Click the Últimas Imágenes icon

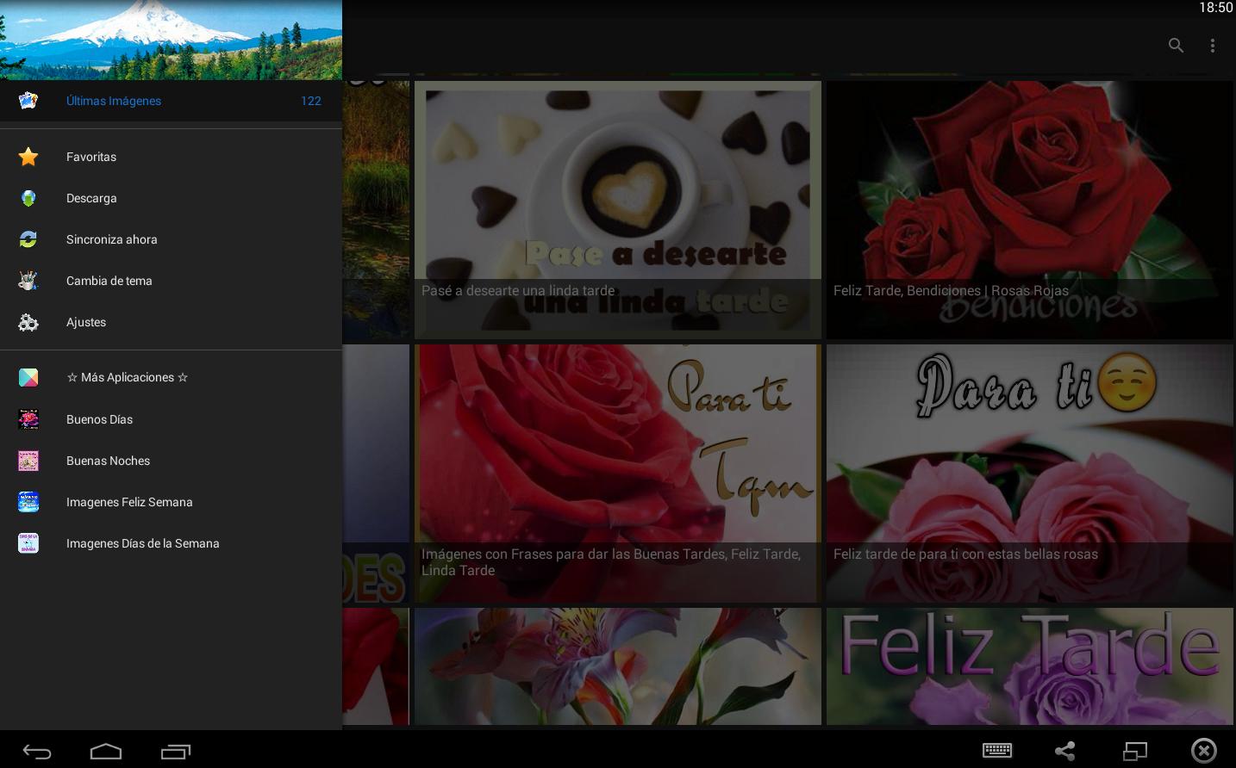[x=28, y=101]
